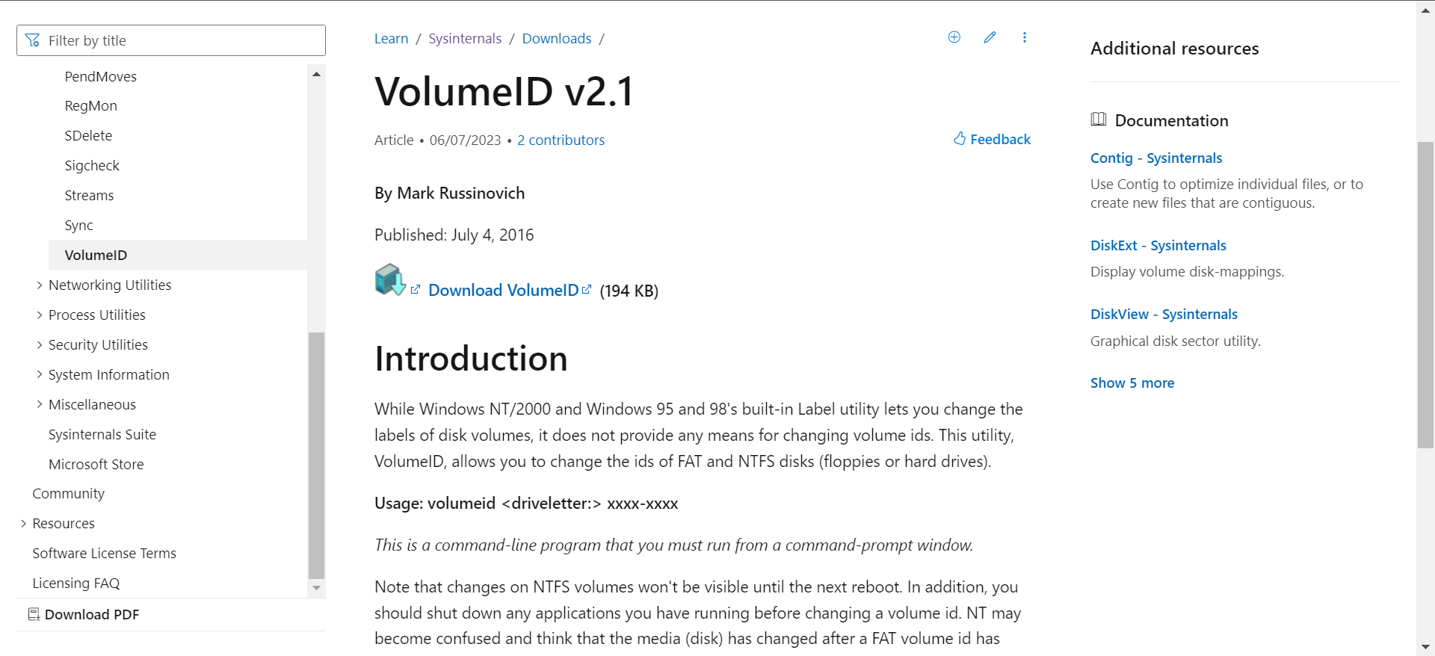Image resolution: width=1435 pixels, height=656 pixels.
Task: Click the VolumeID download package icon
Action: pos(390,280)
